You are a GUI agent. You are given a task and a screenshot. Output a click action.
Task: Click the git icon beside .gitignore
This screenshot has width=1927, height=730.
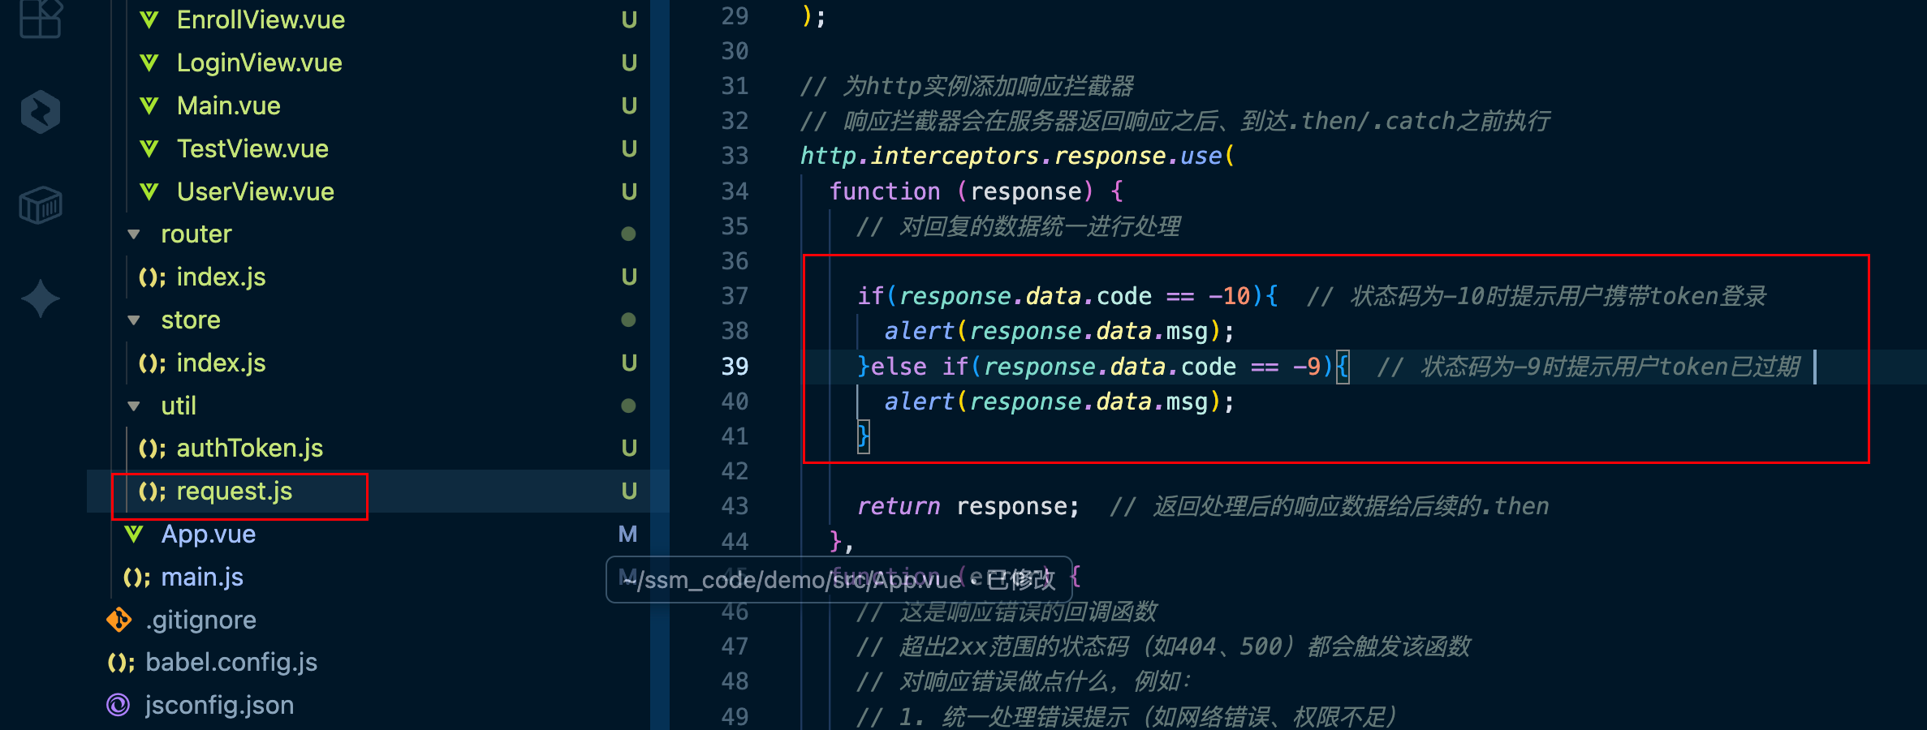(x=119, y=620)
